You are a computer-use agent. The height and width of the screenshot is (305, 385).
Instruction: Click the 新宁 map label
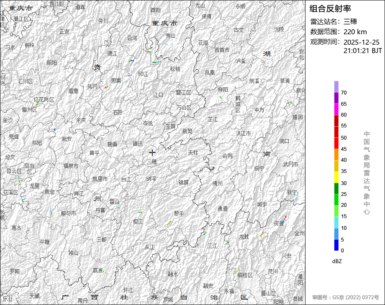point(292,193)
